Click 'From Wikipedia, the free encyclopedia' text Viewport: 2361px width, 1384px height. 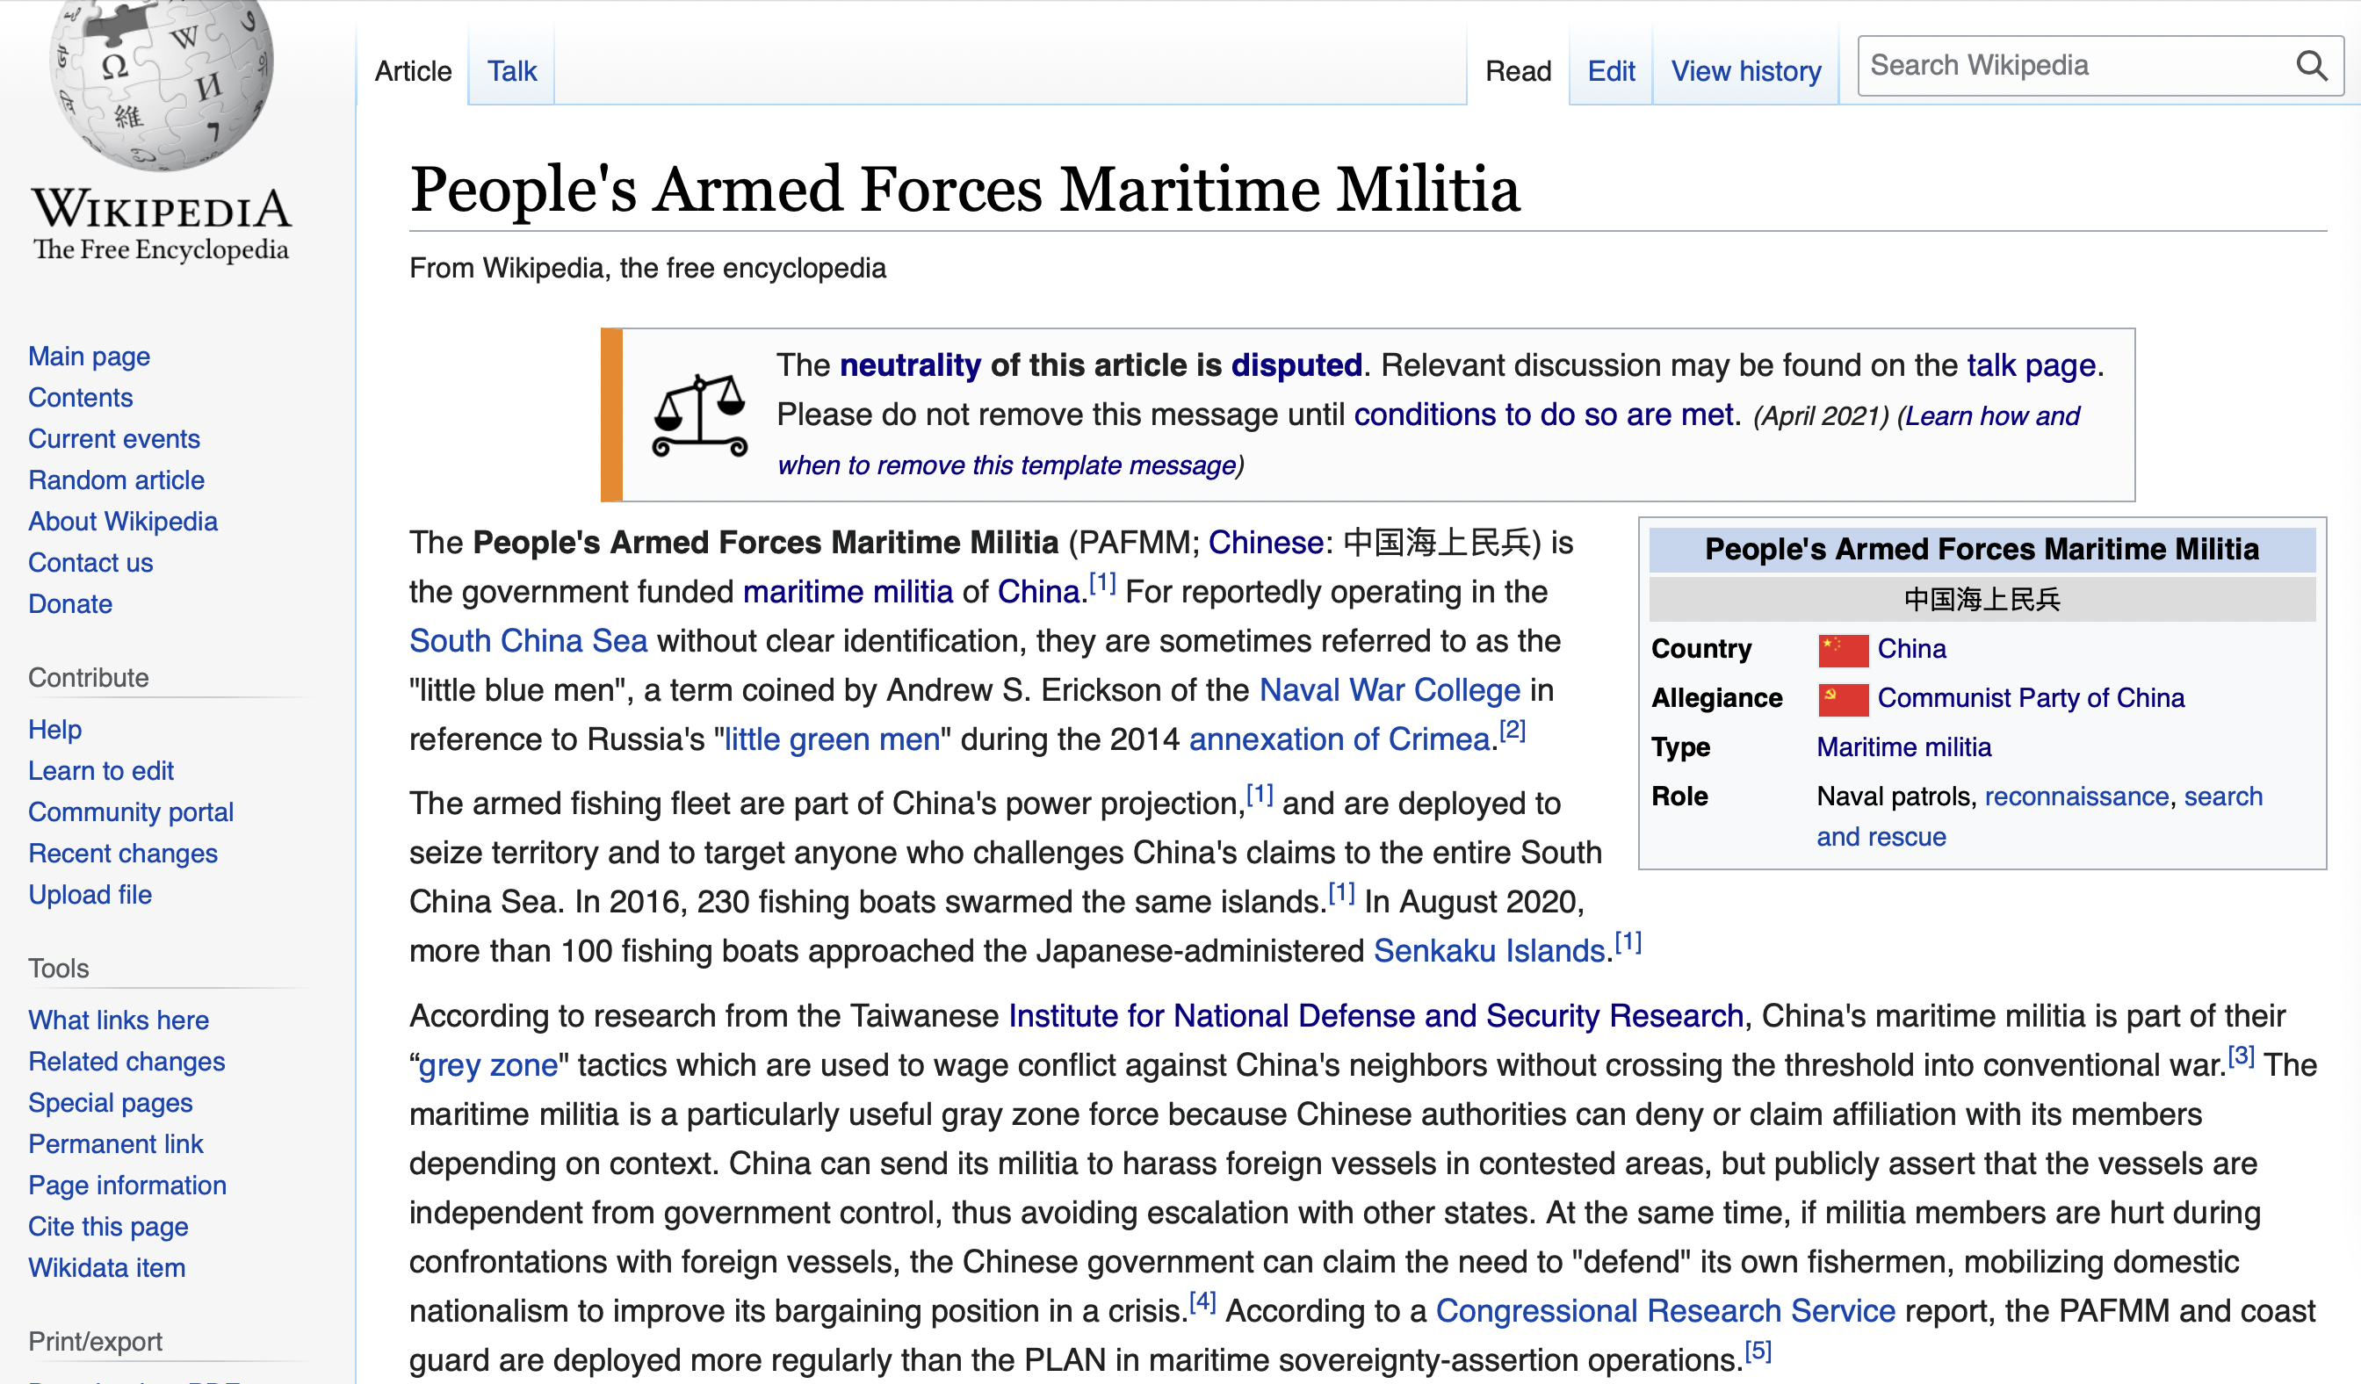647,268
